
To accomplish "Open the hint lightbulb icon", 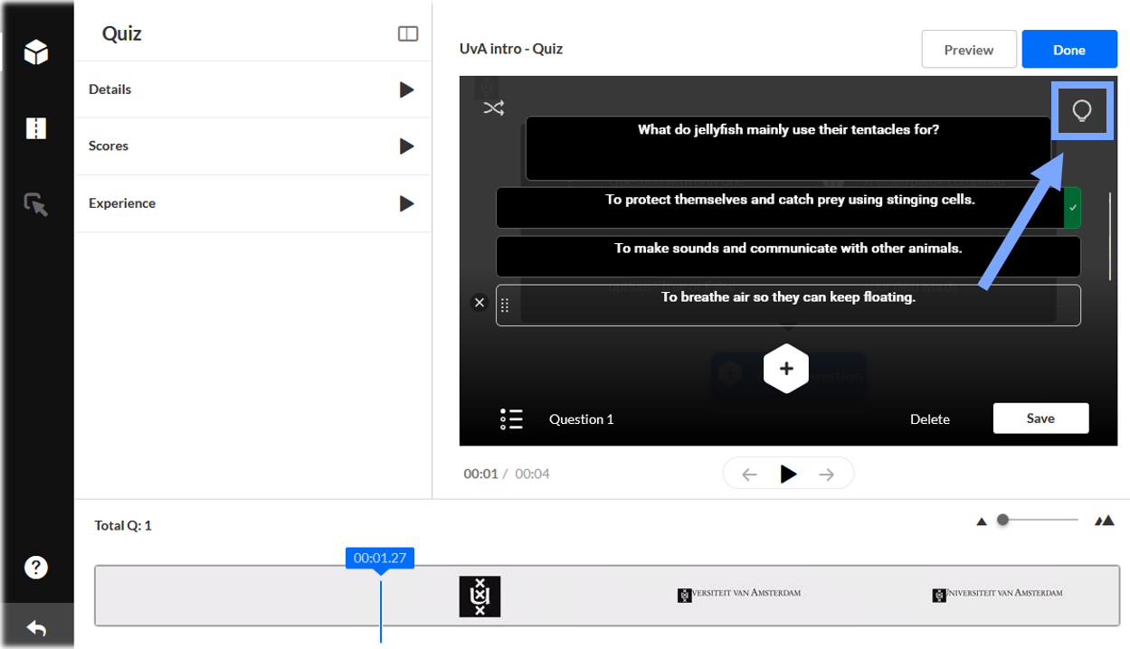I will pos(1081,110).
